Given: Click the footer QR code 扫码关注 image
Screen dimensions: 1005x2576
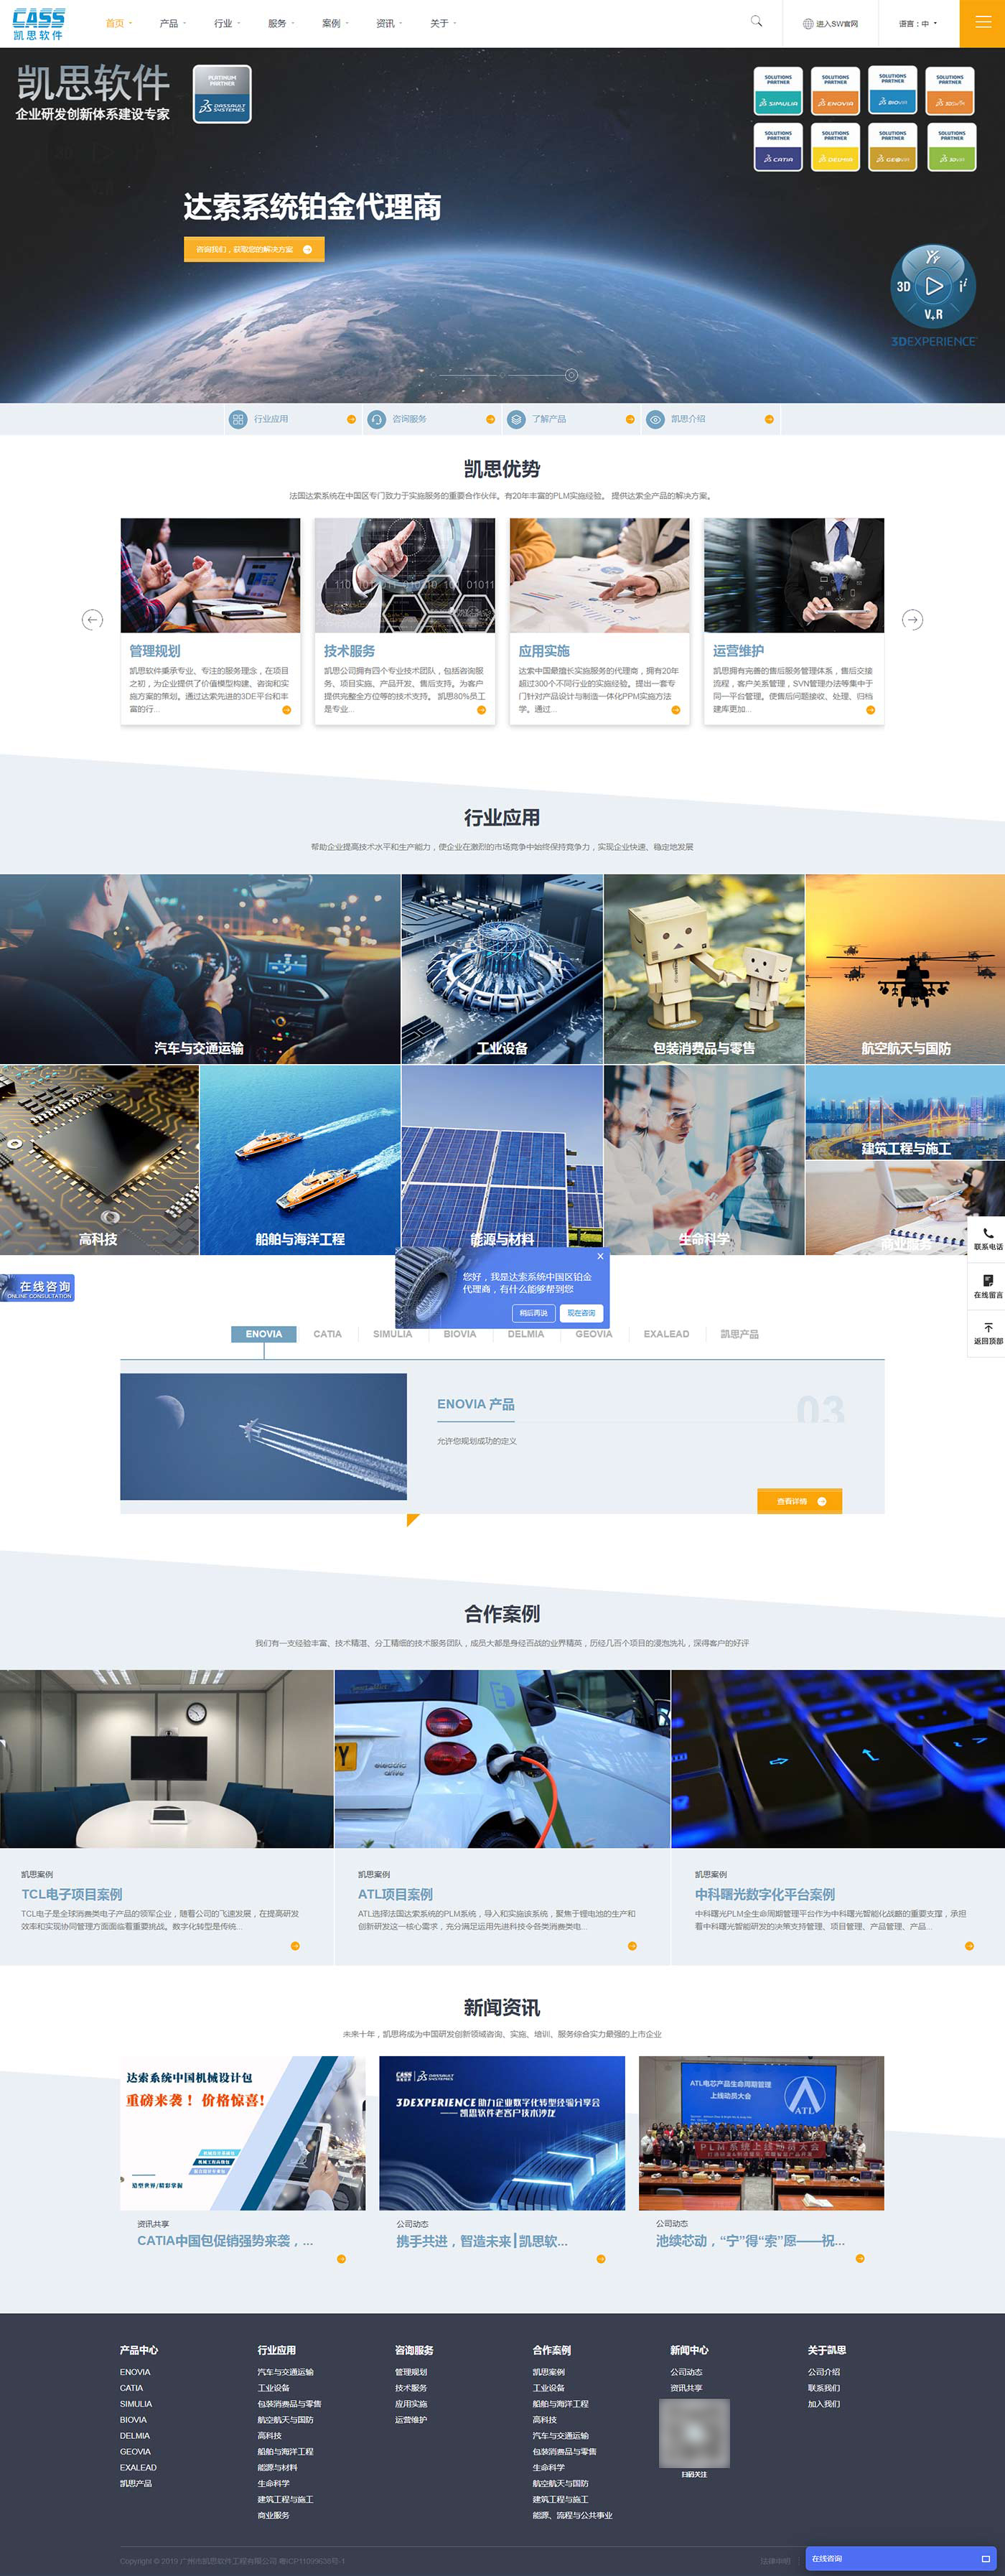Looking at the screenshot, I should [694, 2433].
